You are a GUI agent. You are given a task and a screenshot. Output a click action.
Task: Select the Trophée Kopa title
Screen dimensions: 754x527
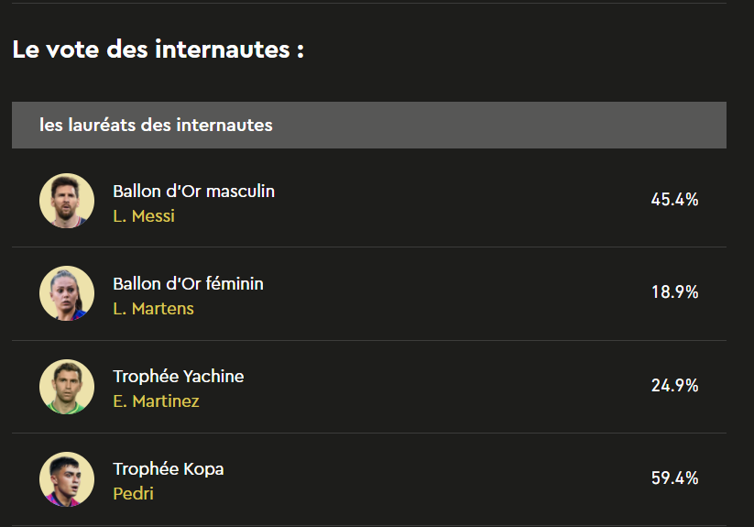(169, 469)
